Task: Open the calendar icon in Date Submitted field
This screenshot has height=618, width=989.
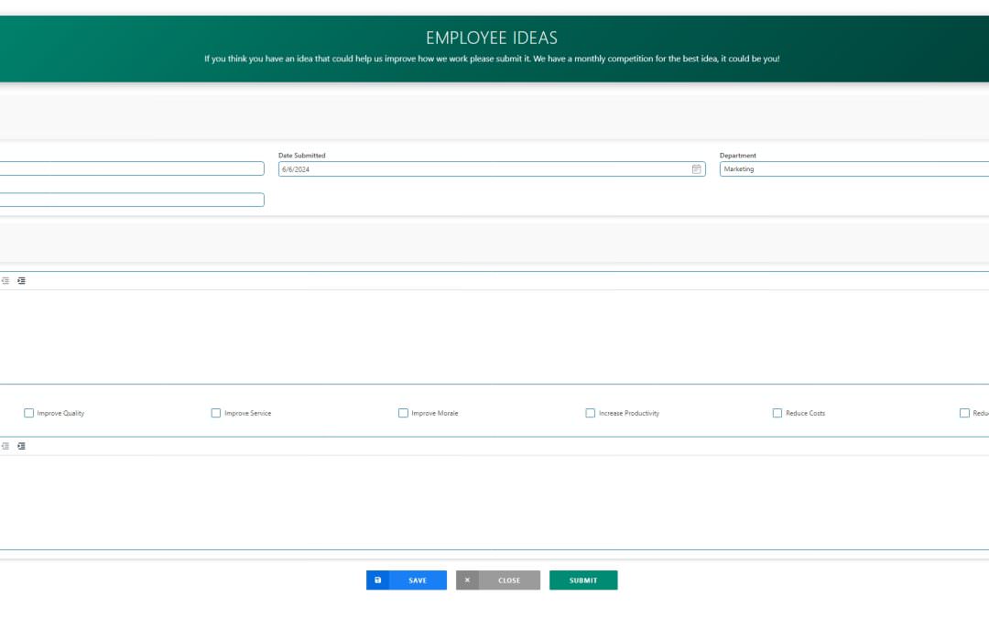Action: [696, 168]
